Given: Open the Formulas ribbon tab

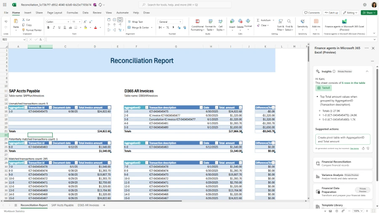Looking at the screenshot, I should 72,13.
